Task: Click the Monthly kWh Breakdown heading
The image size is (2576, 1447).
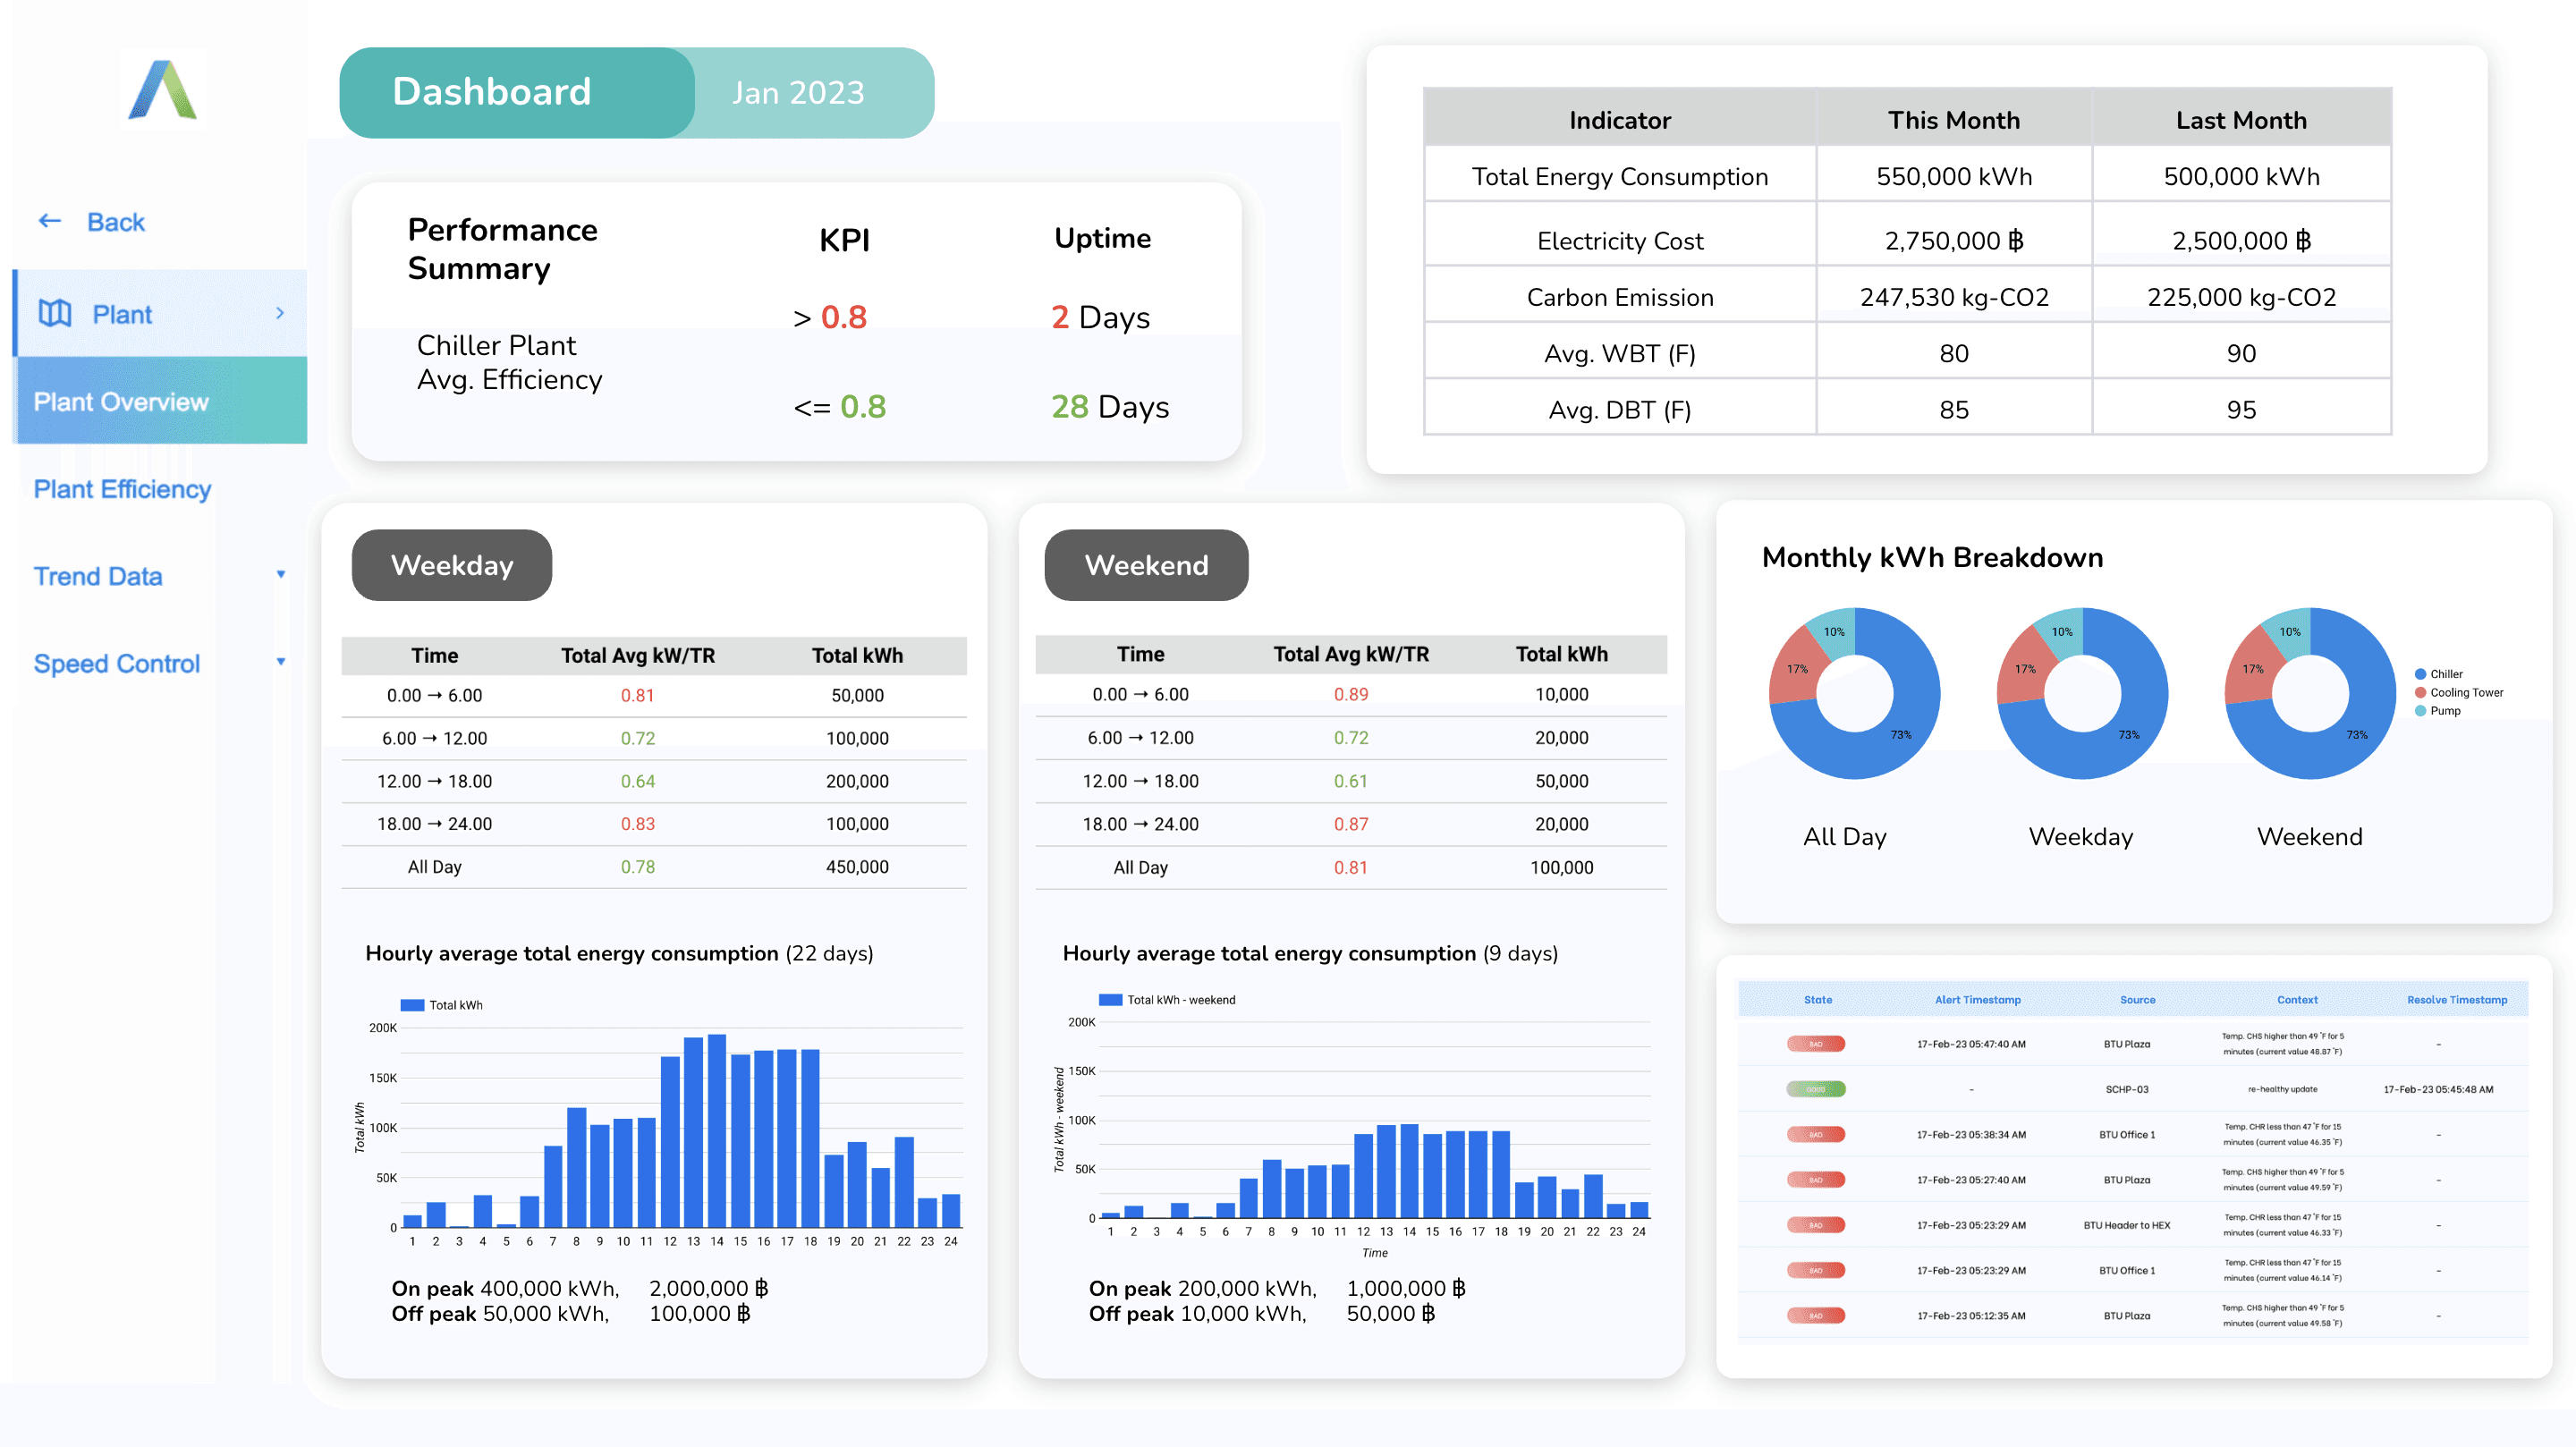Action: coord(1932,558)
